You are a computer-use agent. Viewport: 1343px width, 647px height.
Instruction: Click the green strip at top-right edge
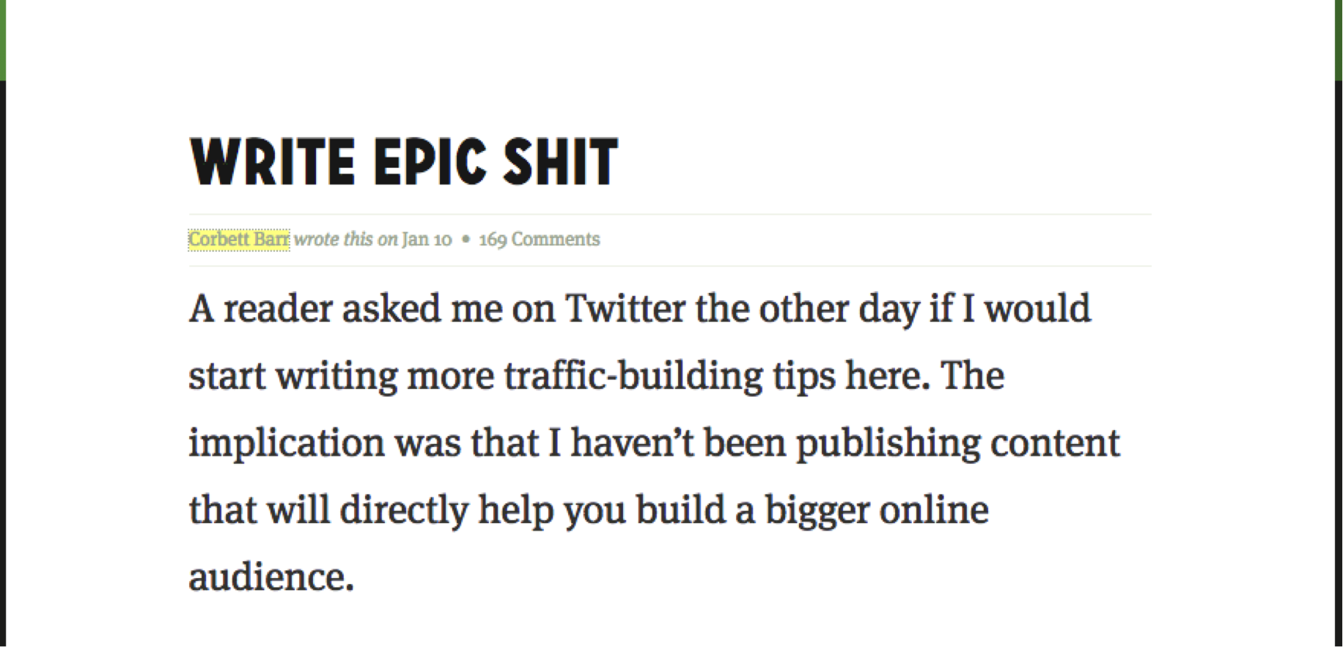1339,40
